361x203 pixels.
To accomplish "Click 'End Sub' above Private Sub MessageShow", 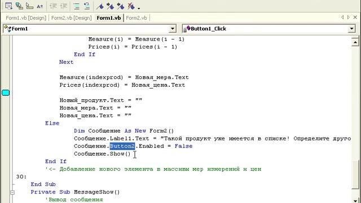I will pos(43,184).
